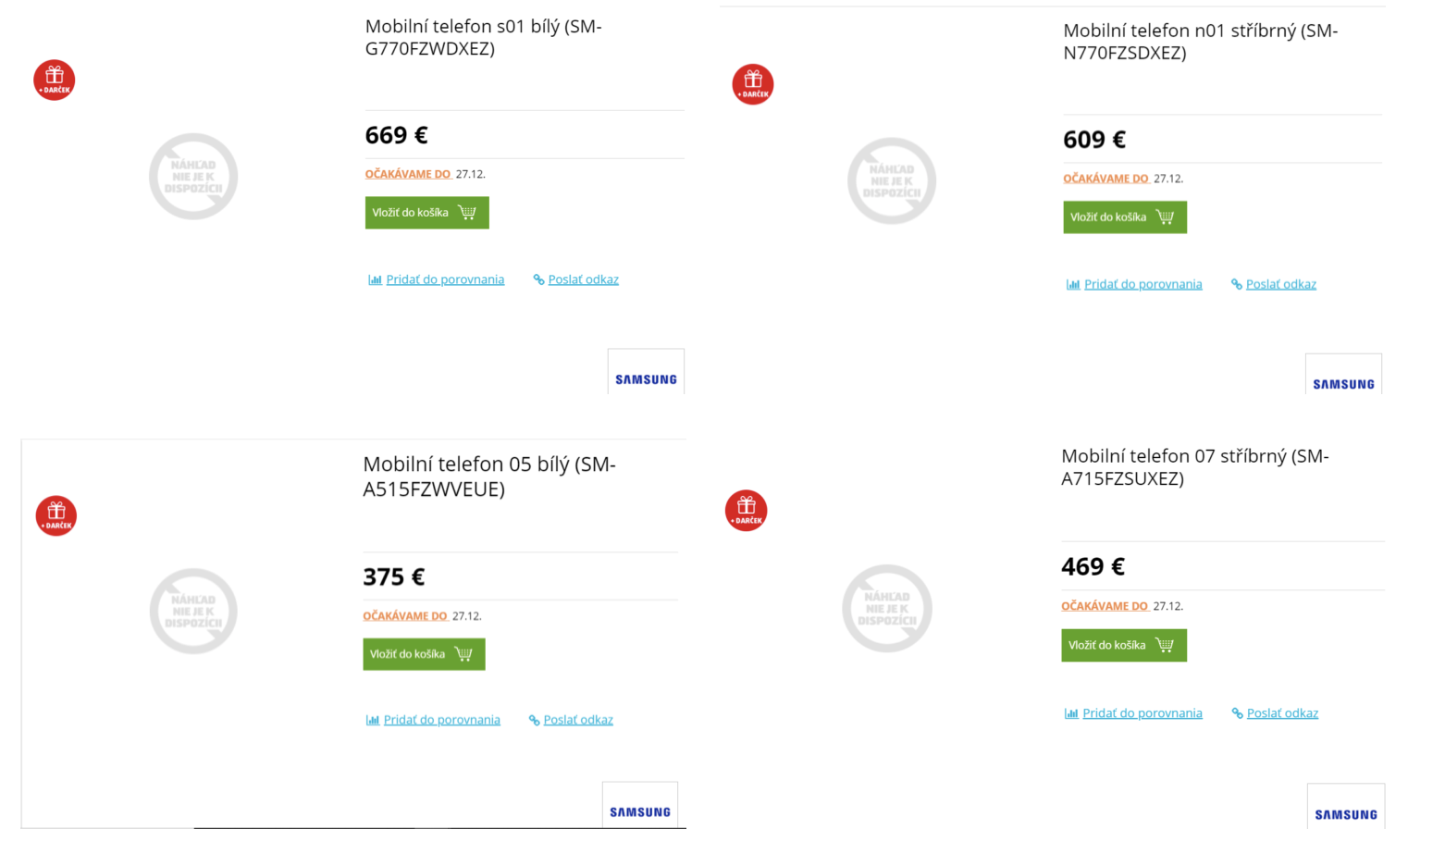The width and height of the screenshot is (1445, 842).
Task: Click the red +DARČEK gift badge on SM-G770FZWDXEZ
Action: coord(54,80)
